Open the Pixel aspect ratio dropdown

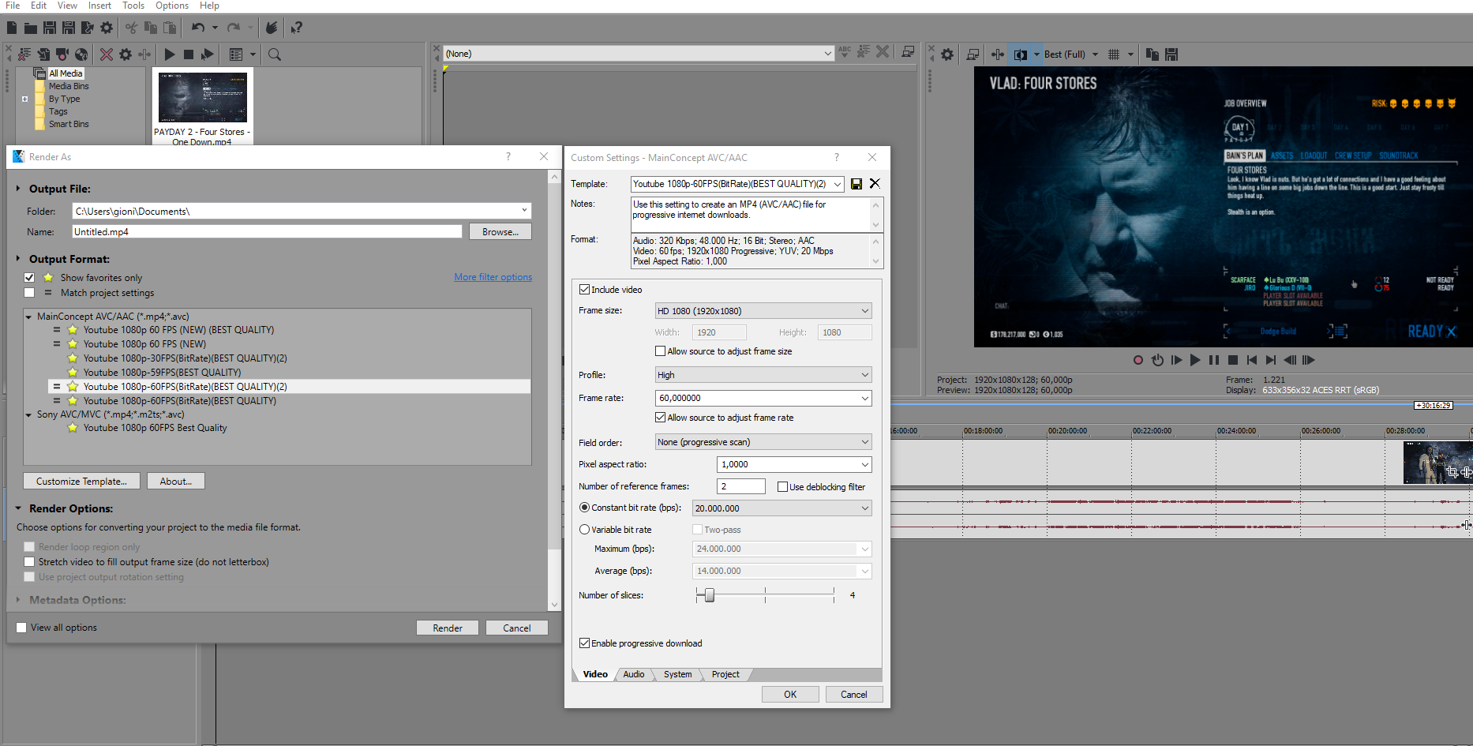coord(865,464)
